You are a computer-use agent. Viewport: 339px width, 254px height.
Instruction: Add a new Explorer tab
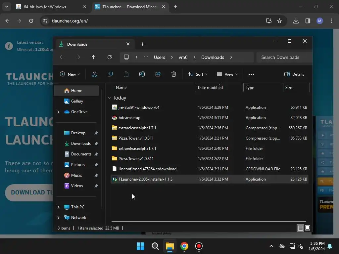(142, 44)
